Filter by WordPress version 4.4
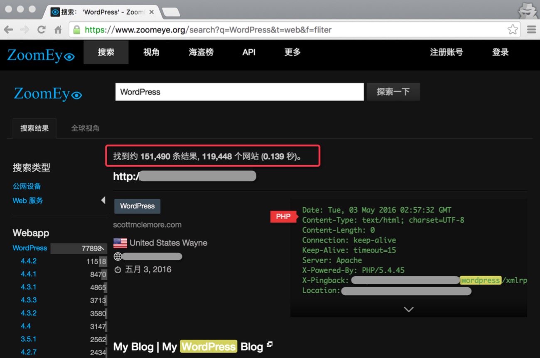 (x=26, y=326)
